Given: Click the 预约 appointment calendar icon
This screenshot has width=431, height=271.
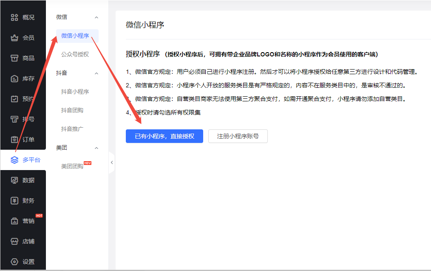Looking at the screenshot, I should [14, 99].
